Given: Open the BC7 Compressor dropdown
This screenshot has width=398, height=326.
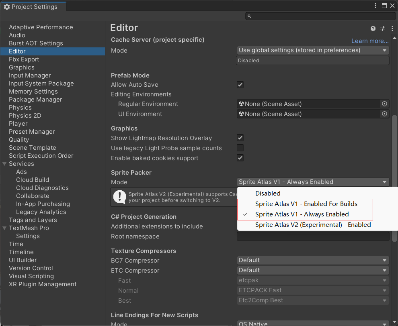Looking at the screenshot, I should click(x=313, y=260).
